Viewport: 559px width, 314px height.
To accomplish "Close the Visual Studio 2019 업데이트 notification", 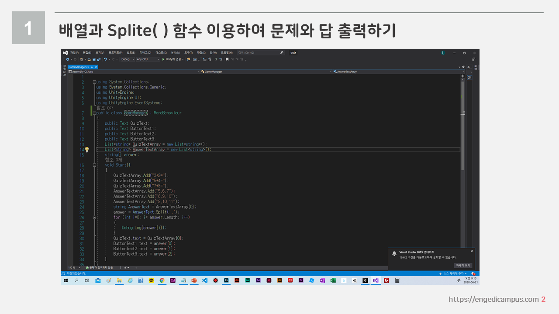I will [472, 251].
